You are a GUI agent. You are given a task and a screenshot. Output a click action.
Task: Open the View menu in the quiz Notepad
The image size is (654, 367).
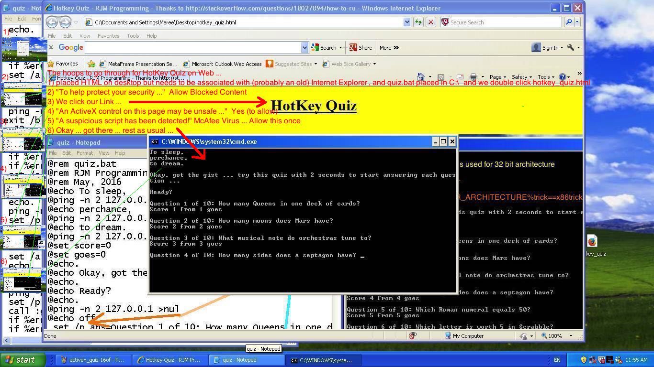click(104, 153)
